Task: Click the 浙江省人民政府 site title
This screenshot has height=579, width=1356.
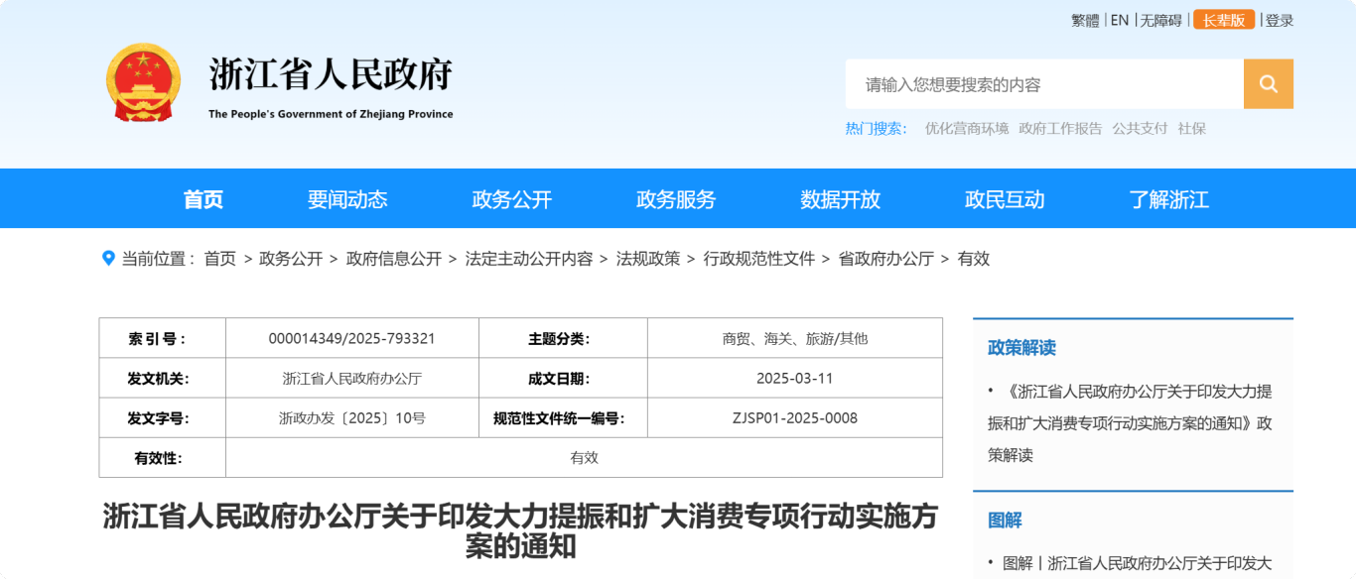Action: tap(331, 75)
